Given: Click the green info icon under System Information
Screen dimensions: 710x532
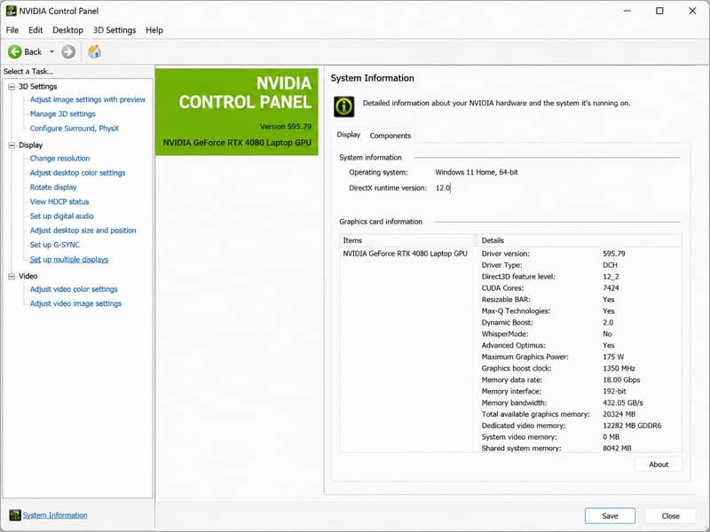Looking at the screenshot, I should click(344, 106).
